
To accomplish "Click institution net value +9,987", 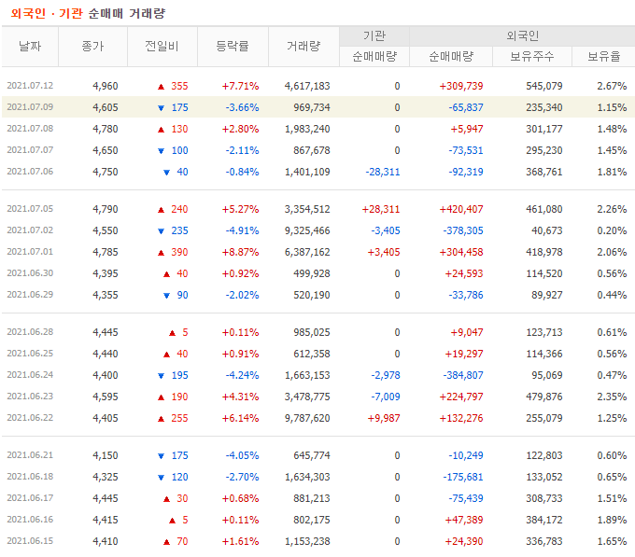I will (x=384, y=418).
